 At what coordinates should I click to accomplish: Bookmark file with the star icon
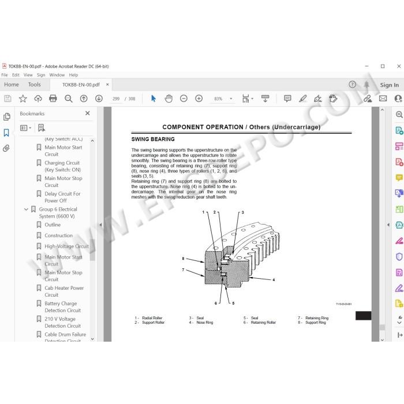(23, 99)
